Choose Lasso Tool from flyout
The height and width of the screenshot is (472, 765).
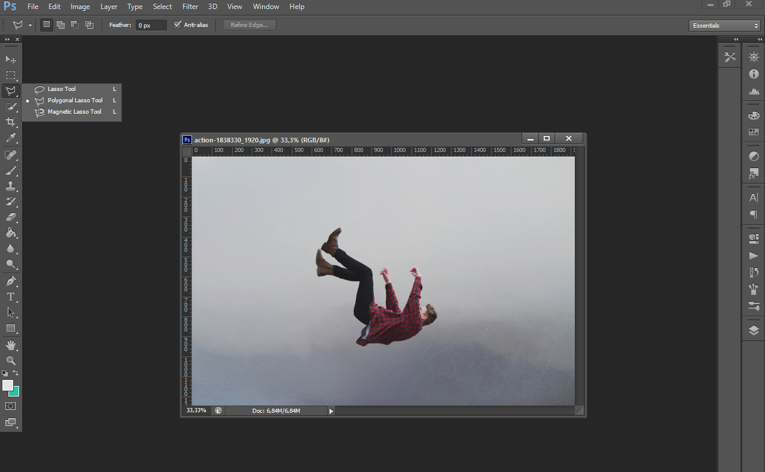point(72,89)
